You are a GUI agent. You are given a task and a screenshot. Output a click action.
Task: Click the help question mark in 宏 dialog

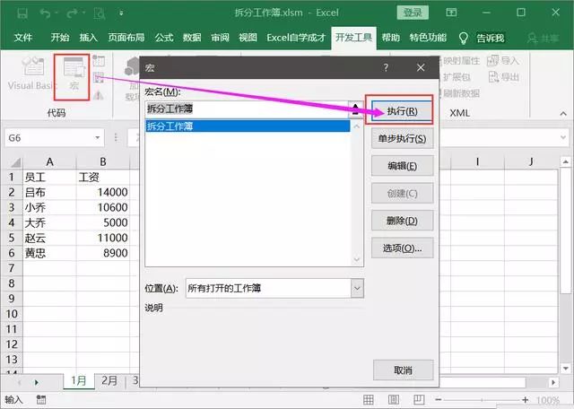pos(386,67)
